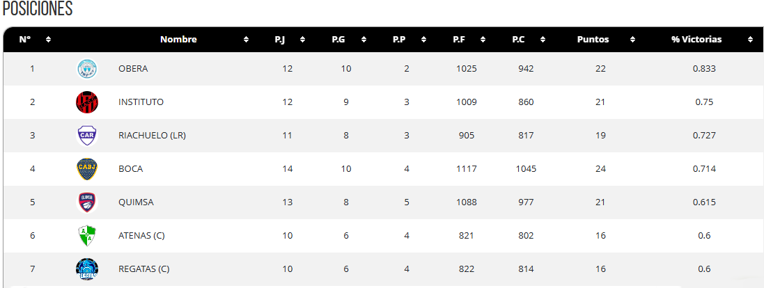Sort table by N° column arrows
Screen dimensions: 764x288
tap(48, 40)
